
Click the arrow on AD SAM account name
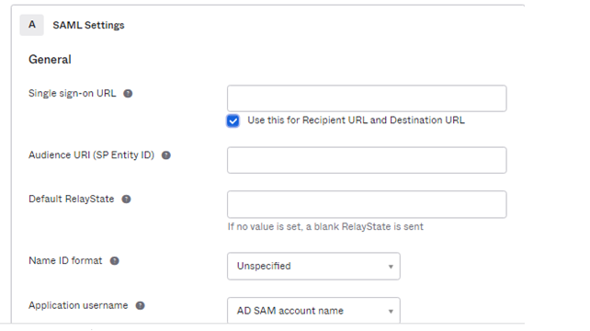tap(391, 312)
